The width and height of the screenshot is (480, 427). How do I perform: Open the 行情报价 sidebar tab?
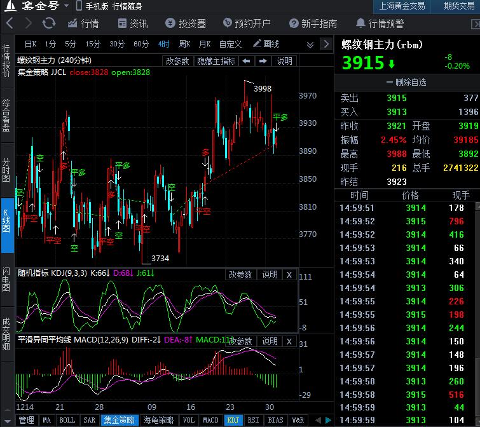[7, 61]
